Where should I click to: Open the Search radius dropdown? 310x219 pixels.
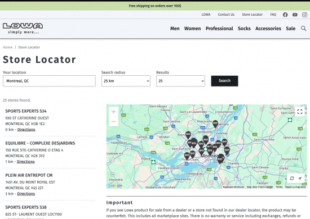[x=126, y=81]
